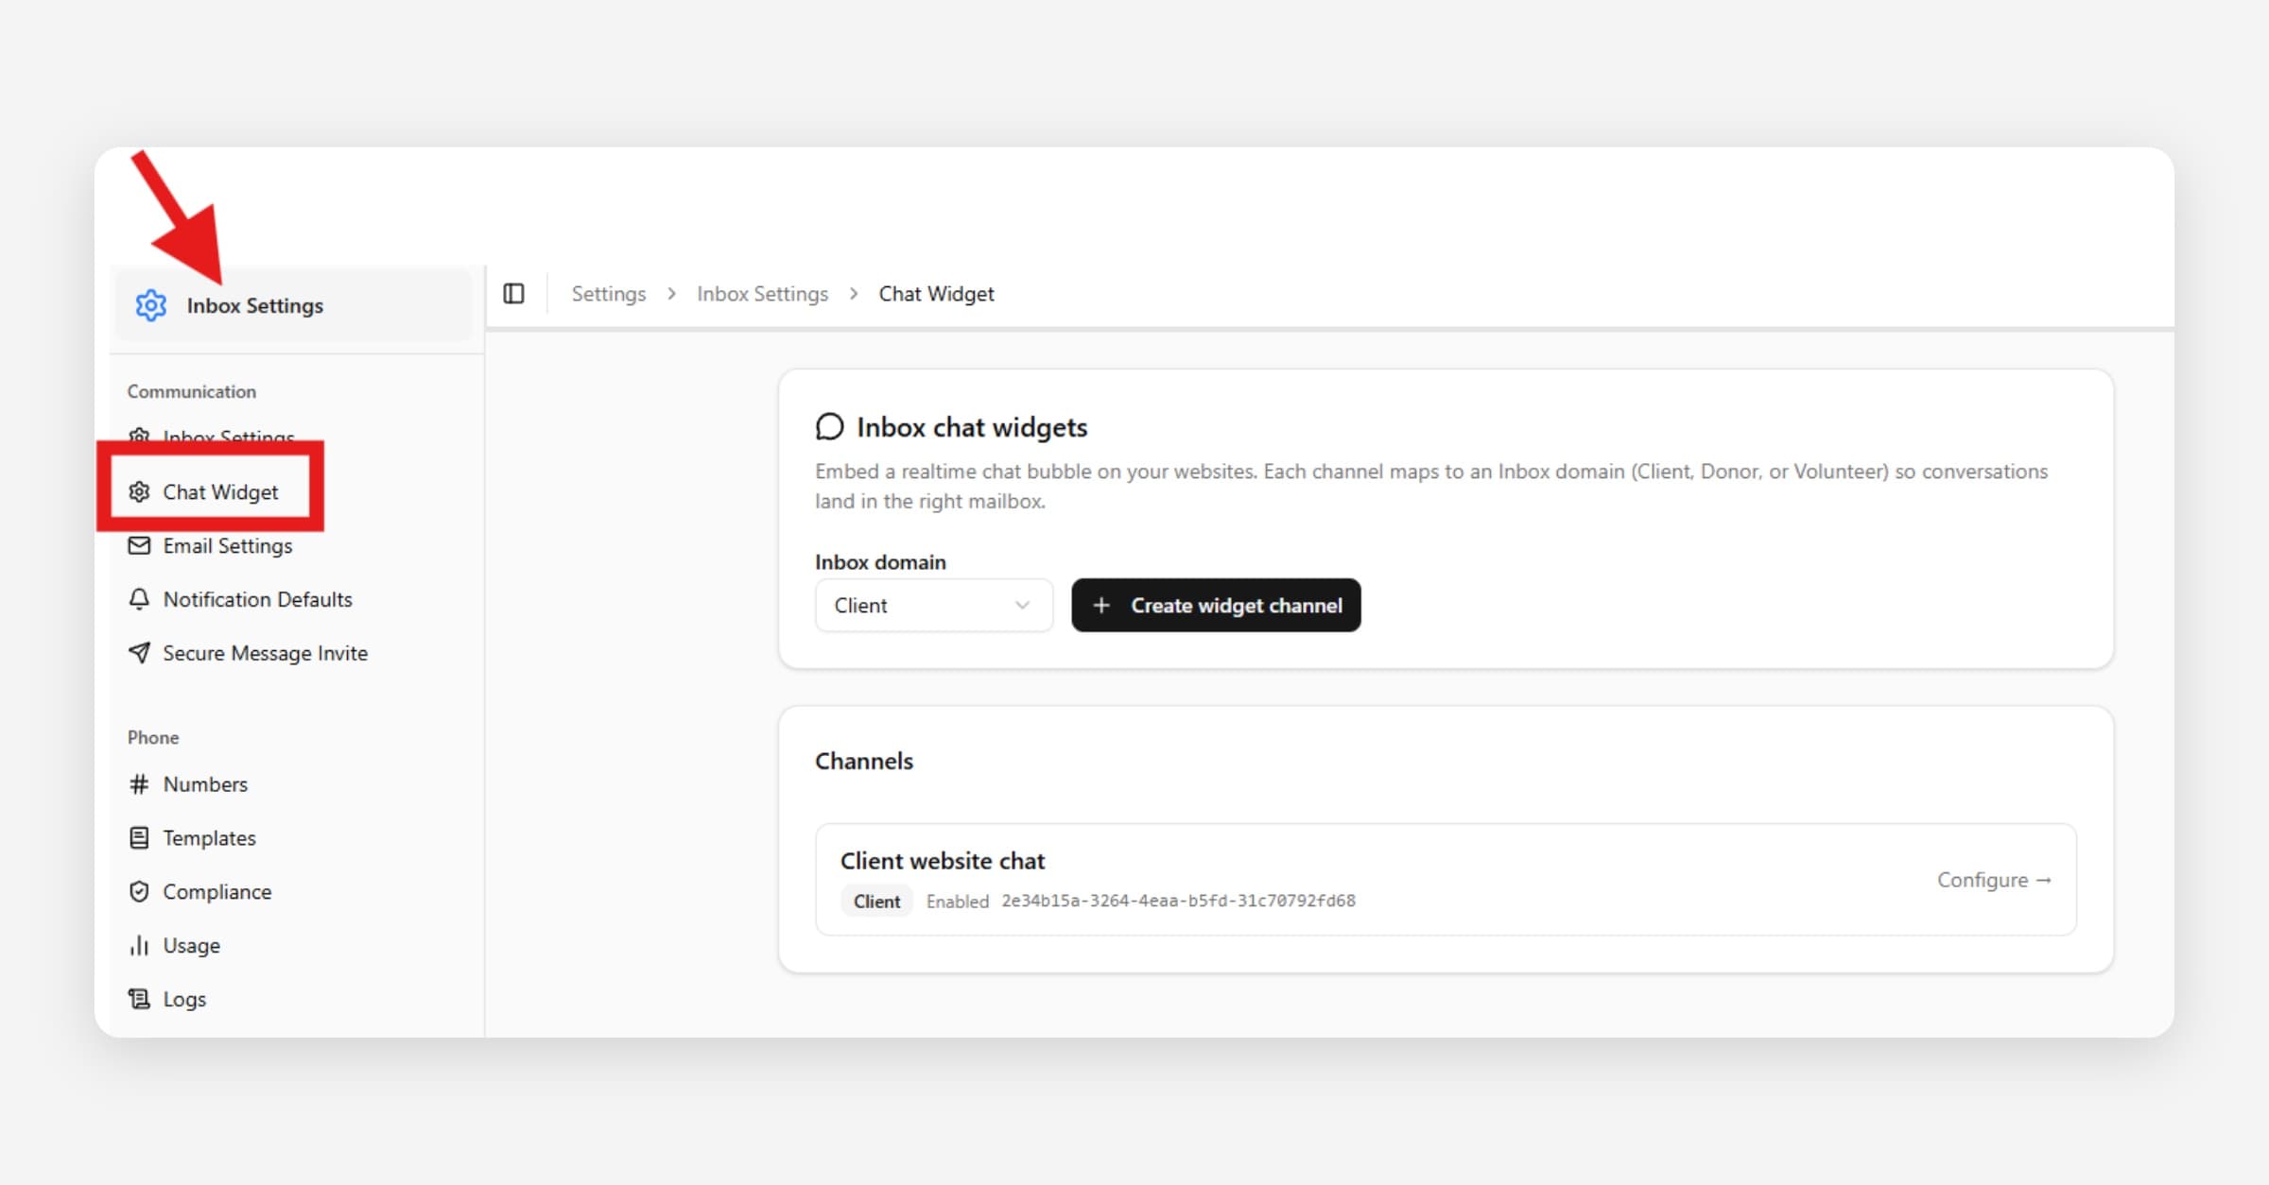Click the Channels heading
The image size is (2269, 1185).
coord(864,761)
